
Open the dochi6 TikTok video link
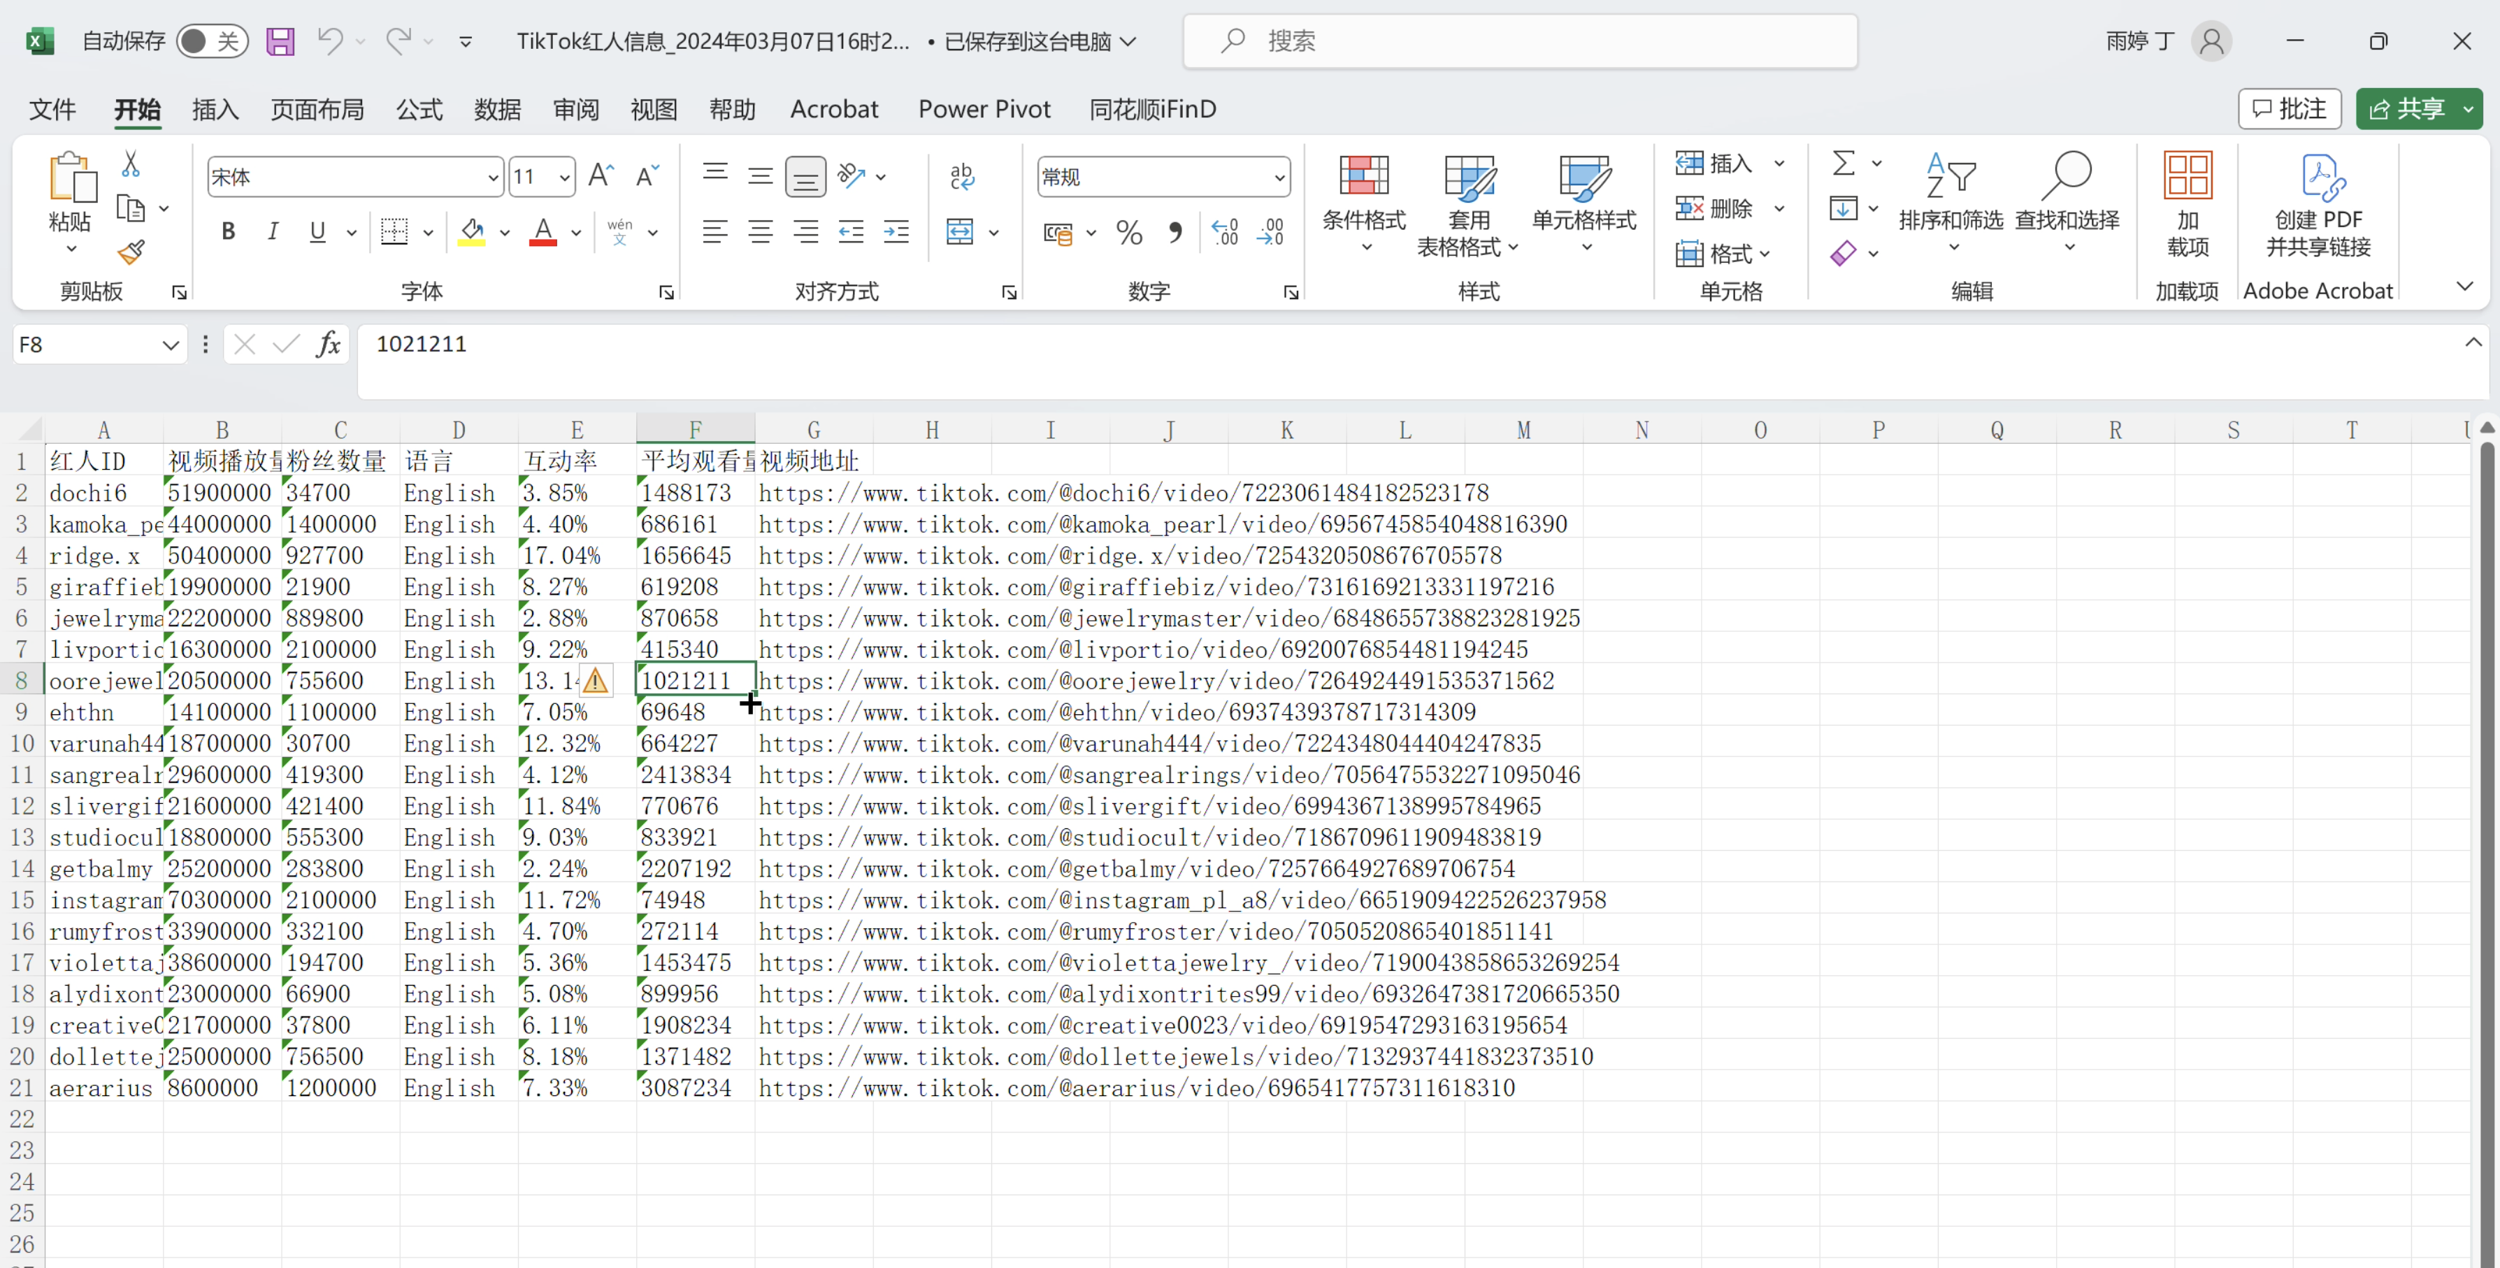coord(1124,493)
